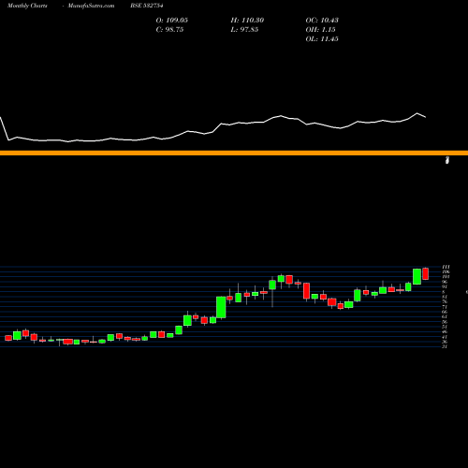Select the close value 'C: 98.75'

pos(169,30)
